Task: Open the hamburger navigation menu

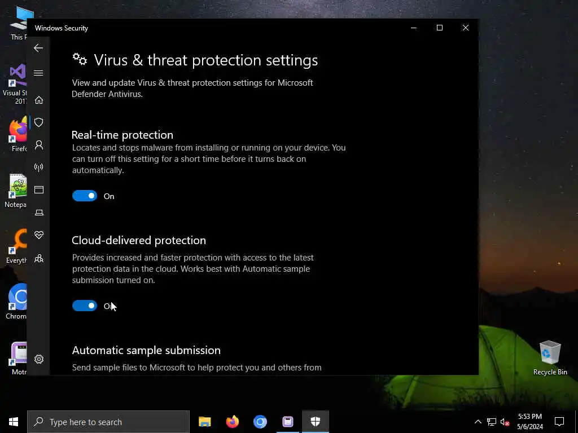Action: coord(38,73)
